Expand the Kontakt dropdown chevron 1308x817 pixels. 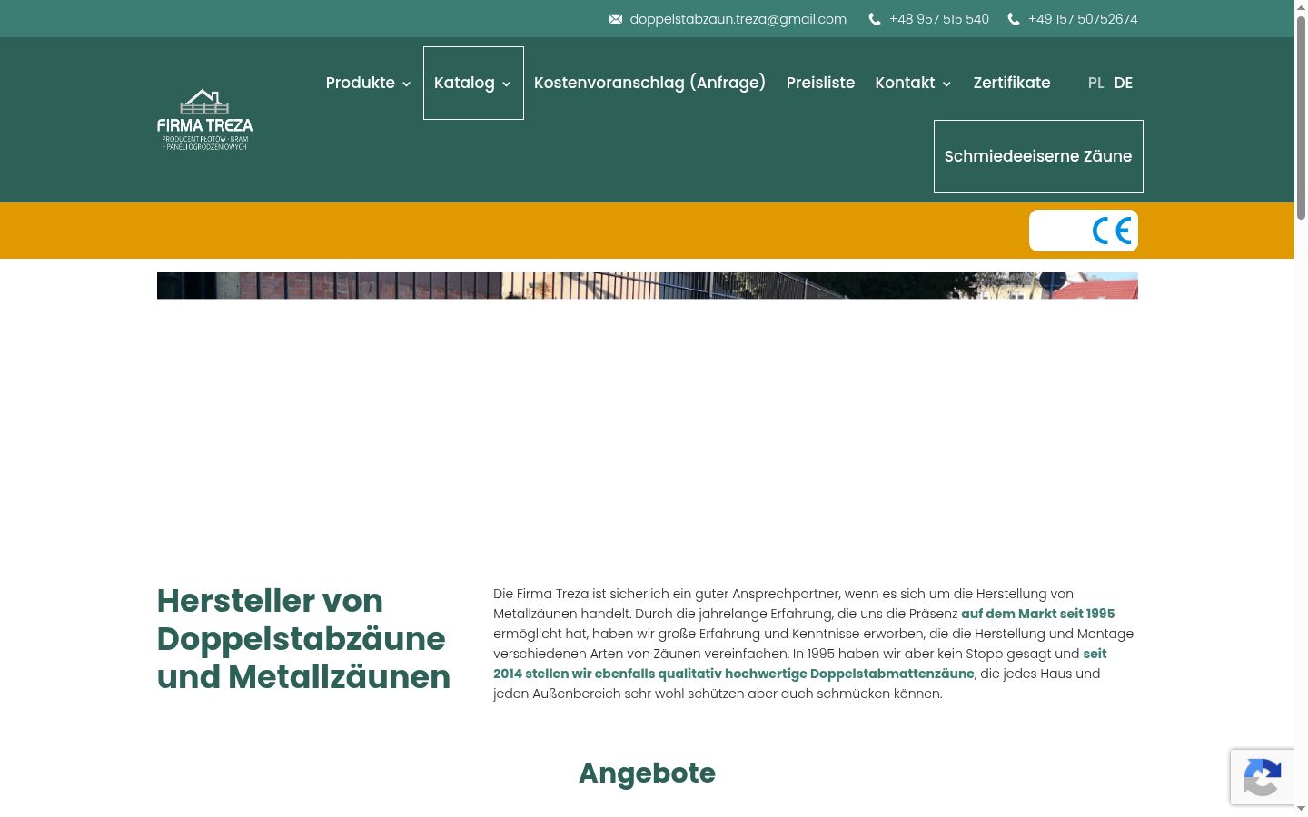pos(946,84)
